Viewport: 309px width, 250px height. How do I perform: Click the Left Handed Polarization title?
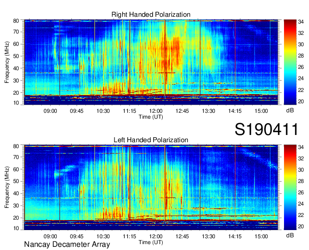tap(151, 140)
